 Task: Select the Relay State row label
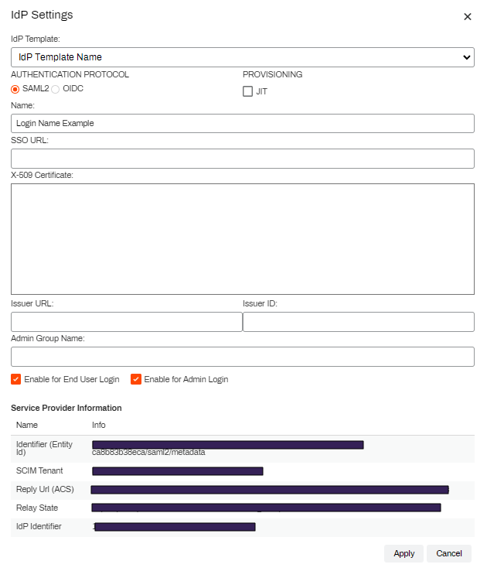(x=37, y=508)
